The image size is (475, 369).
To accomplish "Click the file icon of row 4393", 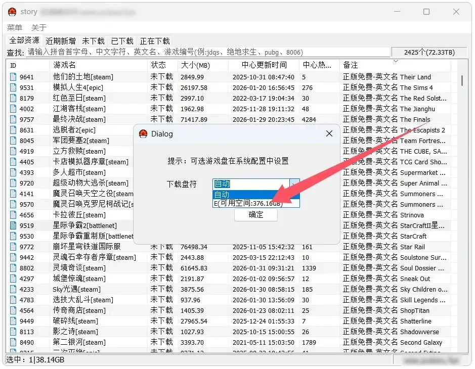I will (13, 172).
